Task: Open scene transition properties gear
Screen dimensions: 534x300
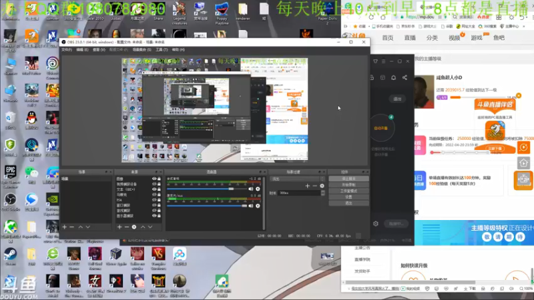Action: click(x=322, y=186)
